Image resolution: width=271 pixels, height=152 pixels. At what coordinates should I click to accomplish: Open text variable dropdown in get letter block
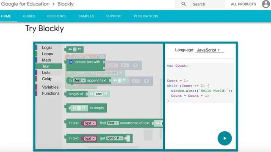coord(90,138)
